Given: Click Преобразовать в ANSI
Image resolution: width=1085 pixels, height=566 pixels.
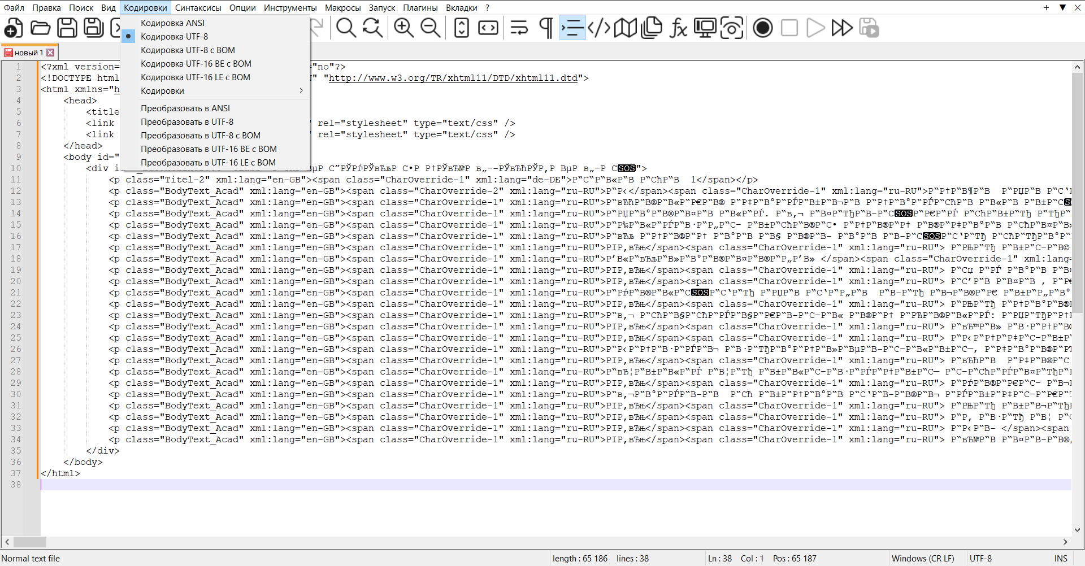Looking at the screenshot, I should point(215,108).
